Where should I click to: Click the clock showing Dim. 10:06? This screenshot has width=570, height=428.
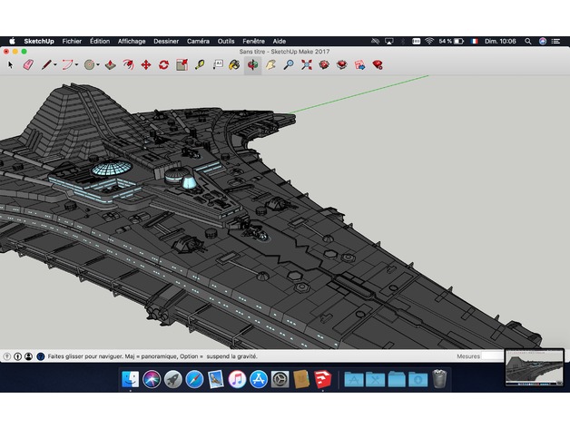click(500, 41)
